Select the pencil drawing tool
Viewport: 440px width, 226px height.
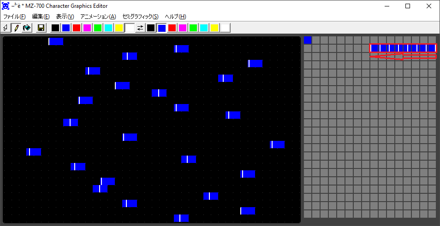coord(17,28)
